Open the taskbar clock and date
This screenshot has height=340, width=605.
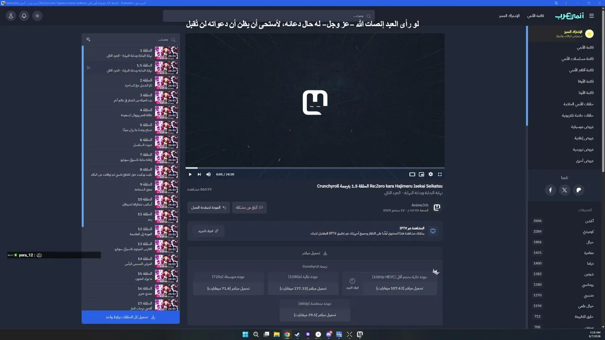[x=595, y=334]
